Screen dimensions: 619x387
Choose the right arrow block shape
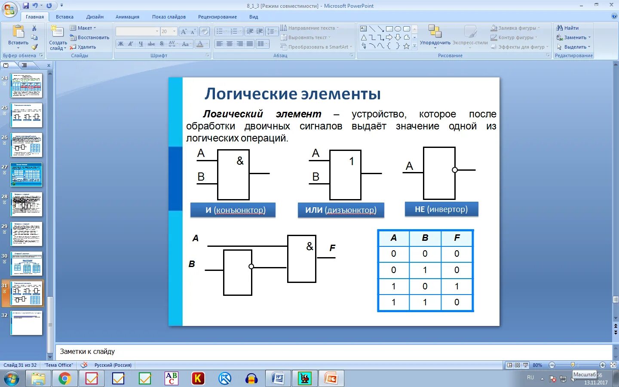pos(389,37)
